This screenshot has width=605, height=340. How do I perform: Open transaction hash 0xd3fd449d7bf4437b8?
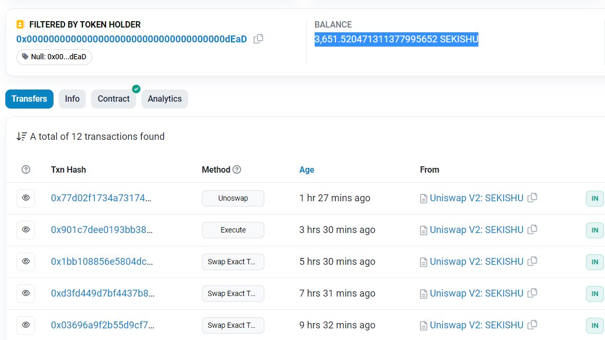(103, 293)
